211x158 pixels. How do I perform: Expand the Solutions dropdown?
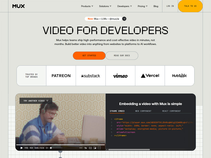[x=105, y=6]
